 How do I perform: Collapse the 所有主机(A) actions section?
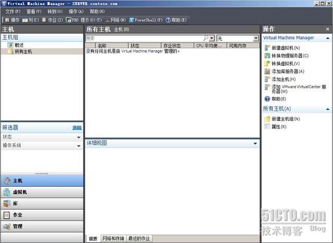328,109
